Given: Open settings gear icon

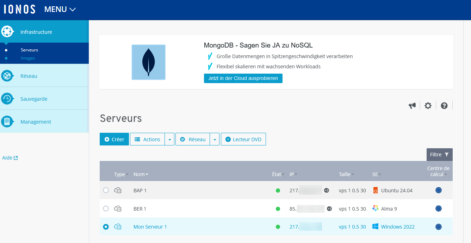Looking at the screenshot, I should click(428, 105).
